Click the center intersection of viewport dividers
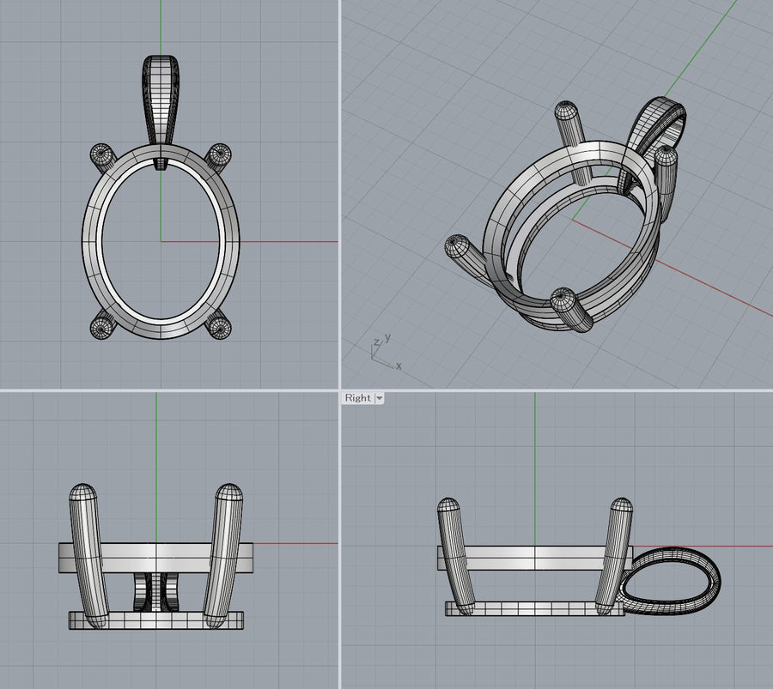This screenshot has height=689, width=773. (x=340, y=390)
